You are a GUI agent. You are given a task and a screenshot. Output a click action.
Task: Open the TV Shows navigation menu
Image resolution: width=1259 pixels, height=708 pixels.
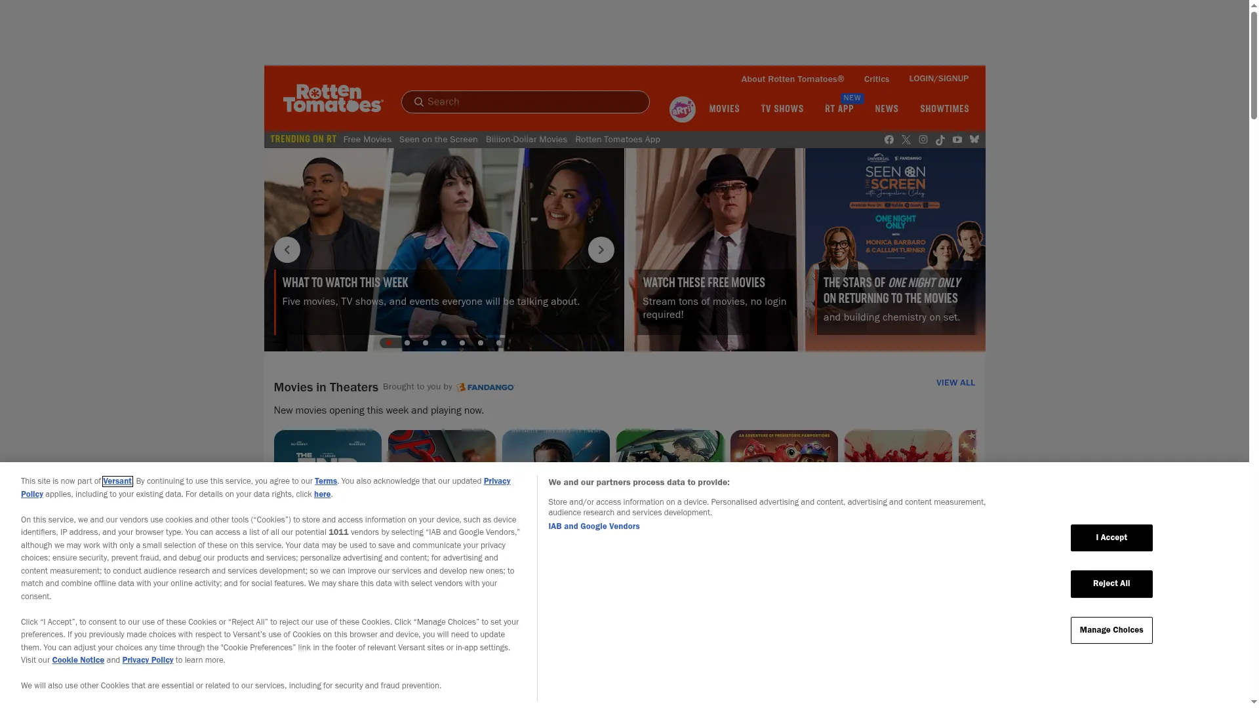click(x=782, y=109)
